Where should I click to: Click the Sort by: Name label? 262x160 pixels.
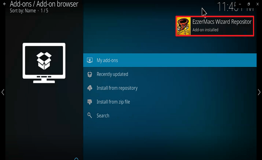[23, 11]
